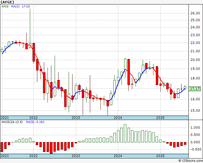Click the last red MACD histogram bar
This screenshot has width=203, height=163.
click(x=185, y=144)
